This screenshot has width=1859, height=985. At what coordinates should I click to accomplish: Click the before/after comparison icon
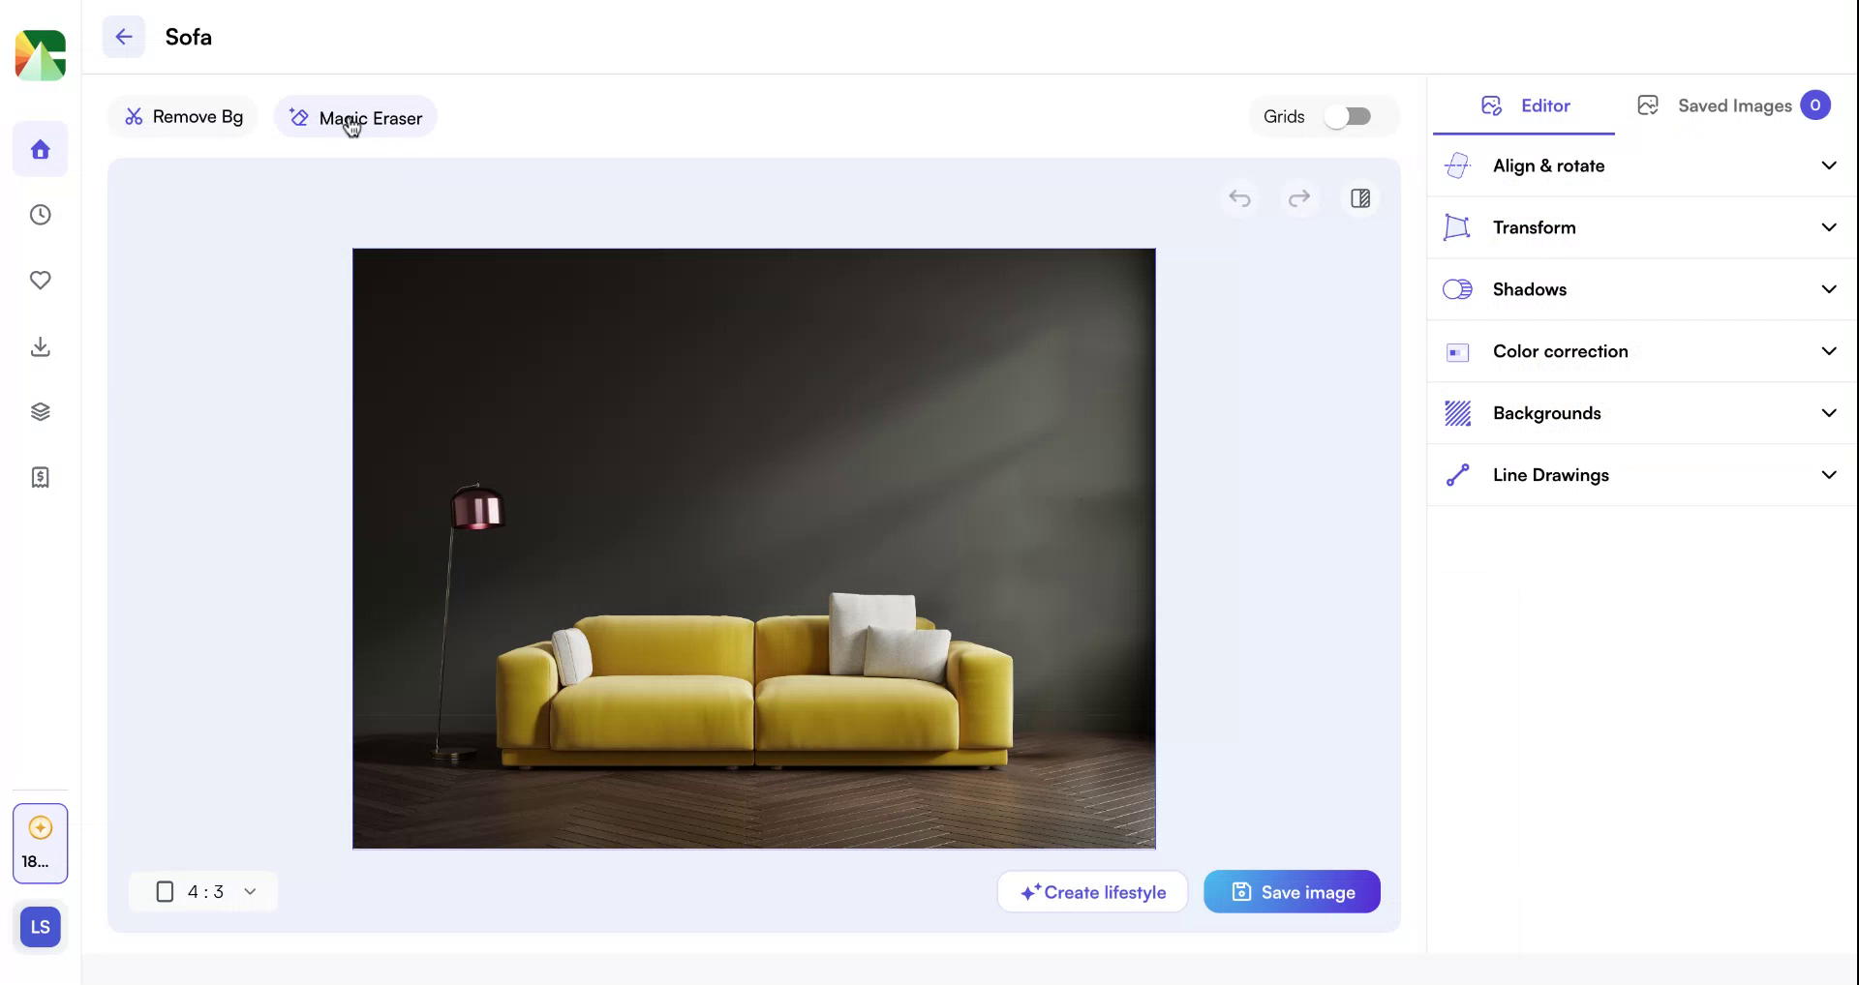click(1360, 198)
